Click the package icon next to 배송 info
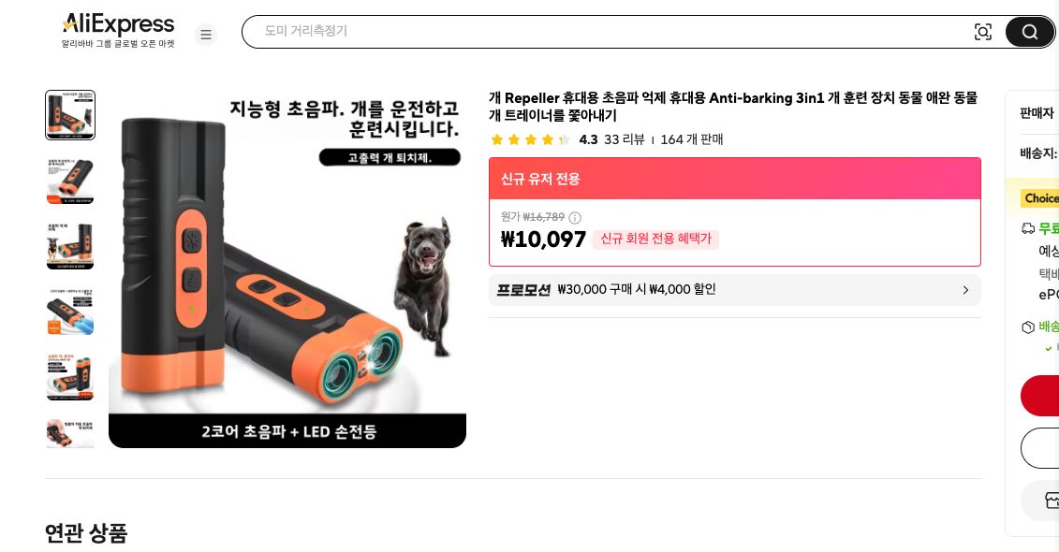Viewport: 1059px width, 552px height. click(x=1028, y=327)
